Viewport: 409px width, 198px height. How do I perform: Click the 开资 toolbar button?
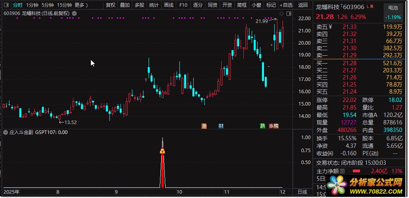[227, 5]
